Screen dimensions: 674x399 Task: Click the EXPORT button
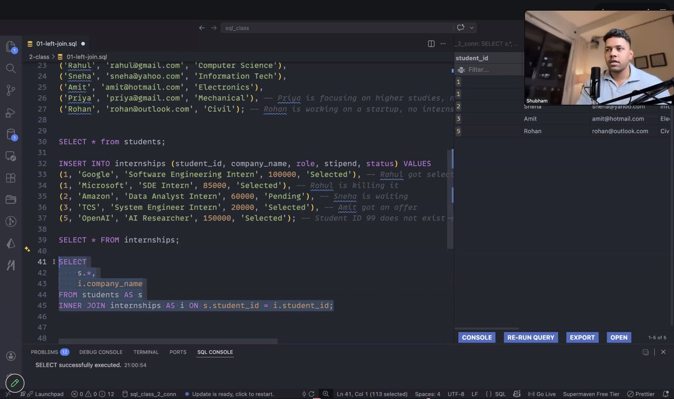(x=582, y=338)
